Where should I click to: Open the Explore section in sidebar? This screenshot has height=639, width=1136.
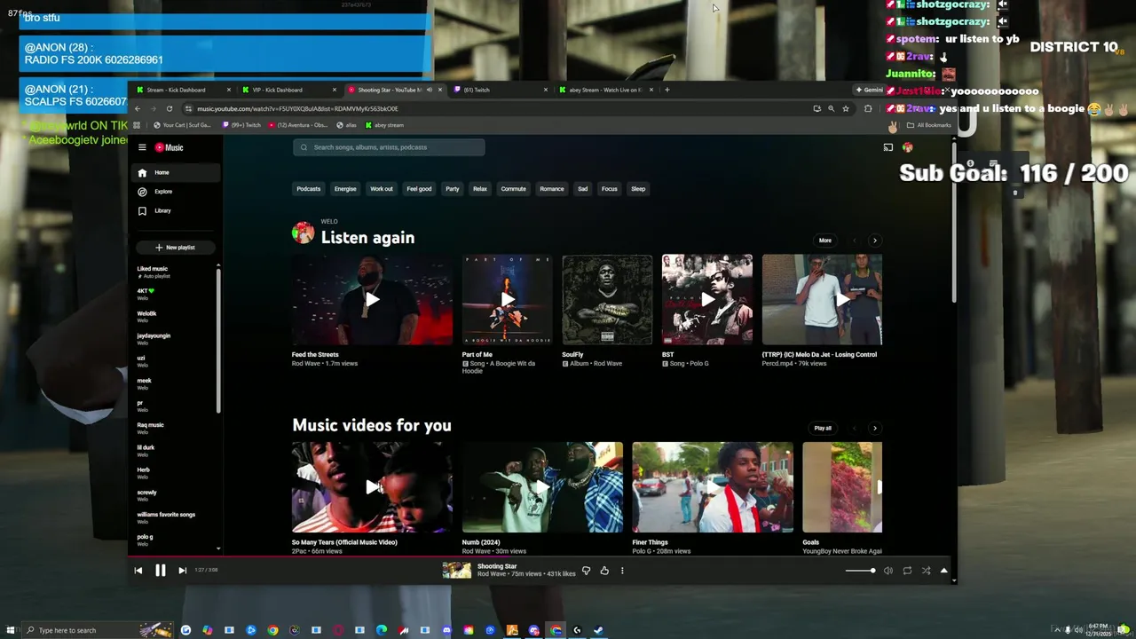174,192
